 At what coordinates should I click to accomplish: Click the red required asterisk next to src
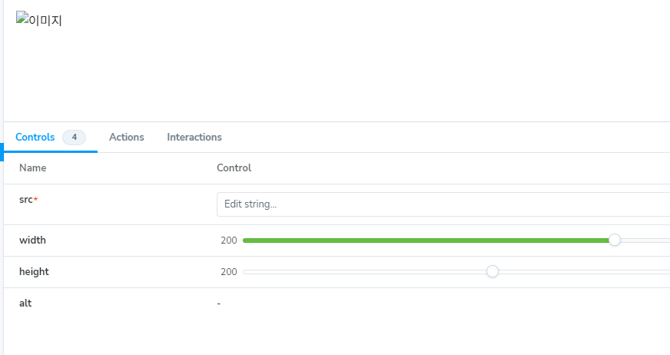pyautogui.click(x=36, y=199)
